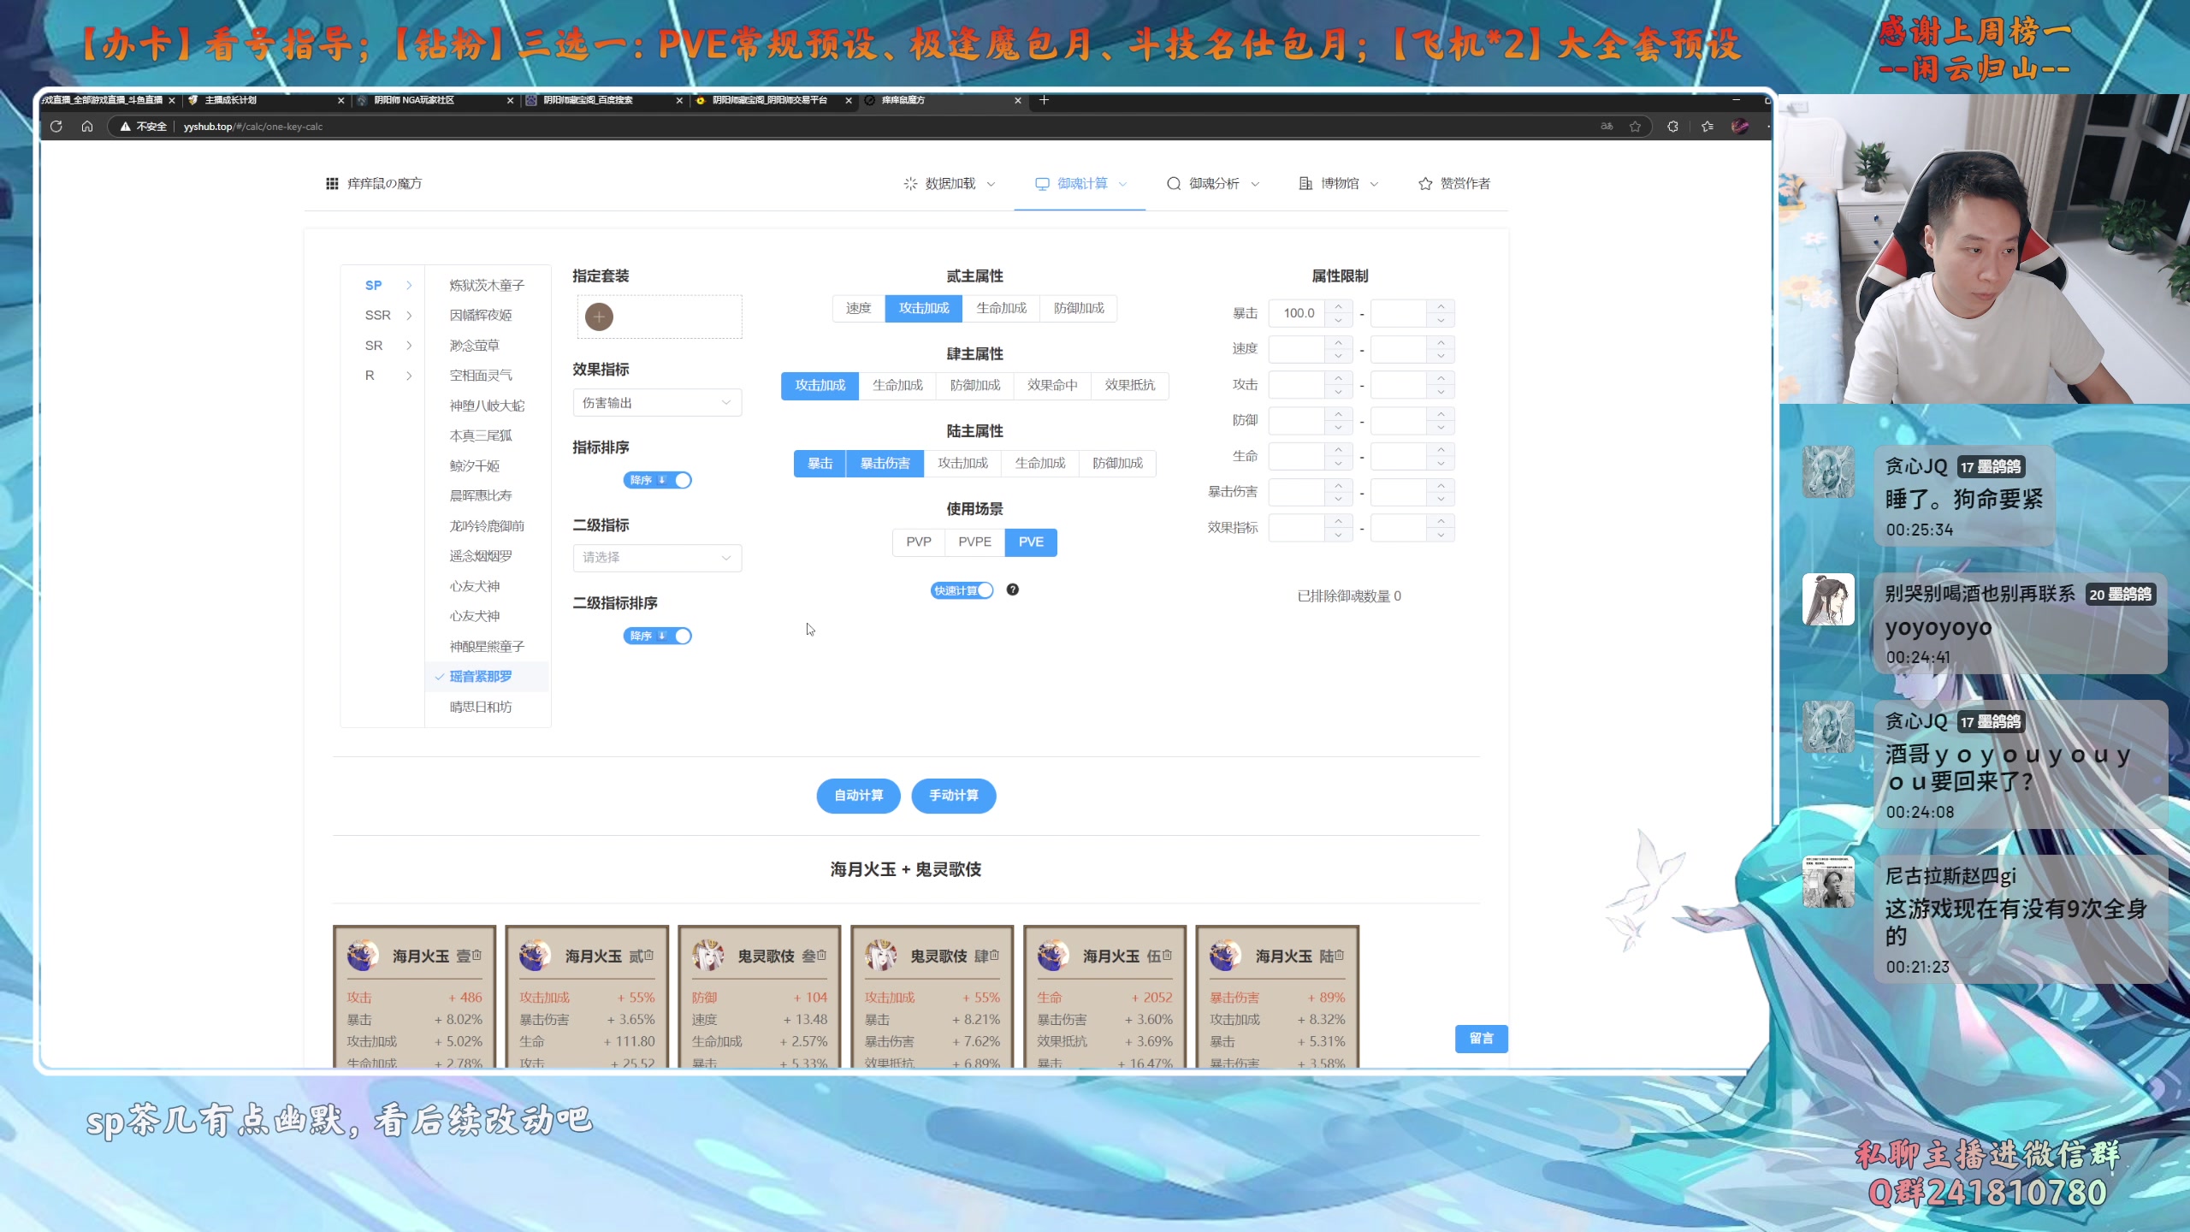
Task: Click the 鬼灵歌伎 叁 avatar image
Action: coord(707,955)
